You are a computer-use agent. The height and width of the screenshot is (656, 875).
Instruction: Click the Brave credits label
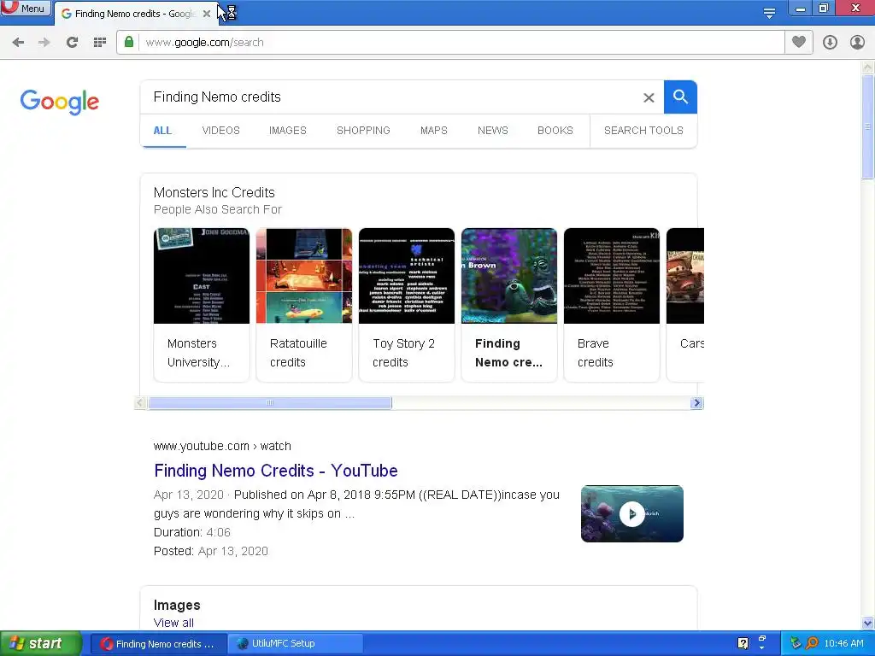pos(596,353)
